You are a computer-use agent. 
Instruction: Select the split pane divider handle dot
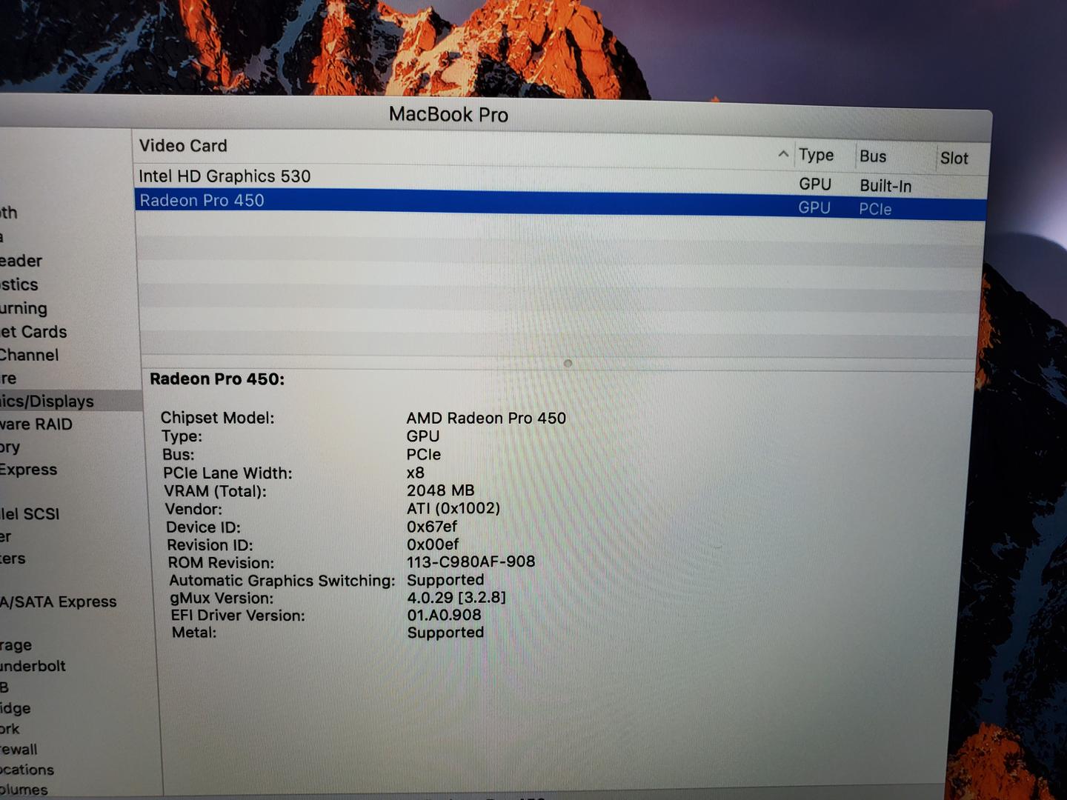pos(568,363)
